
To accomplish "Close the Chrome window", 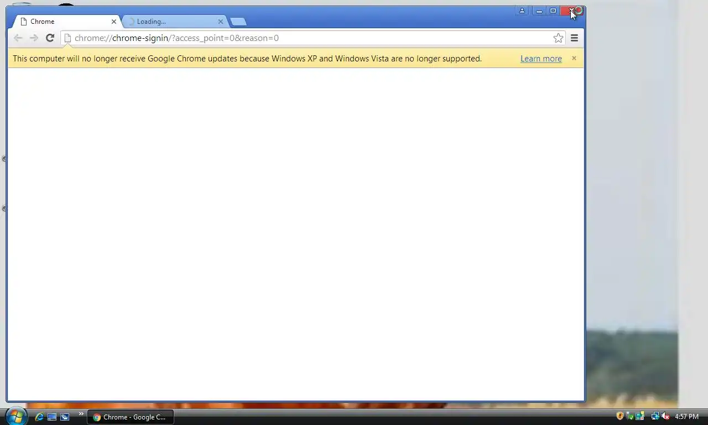I will pyautogui.click(x=572, y=11).
